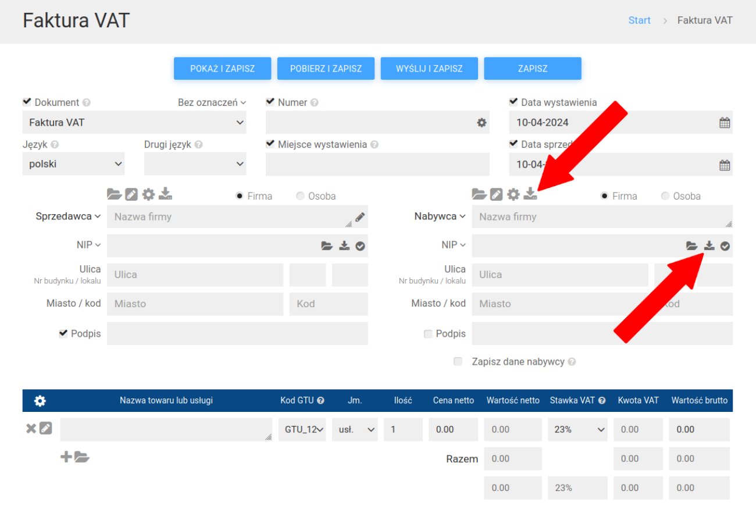Select Osoba radio button for Nabywca
This screenshot has height=505, width=756.
[x=665, y=196]
